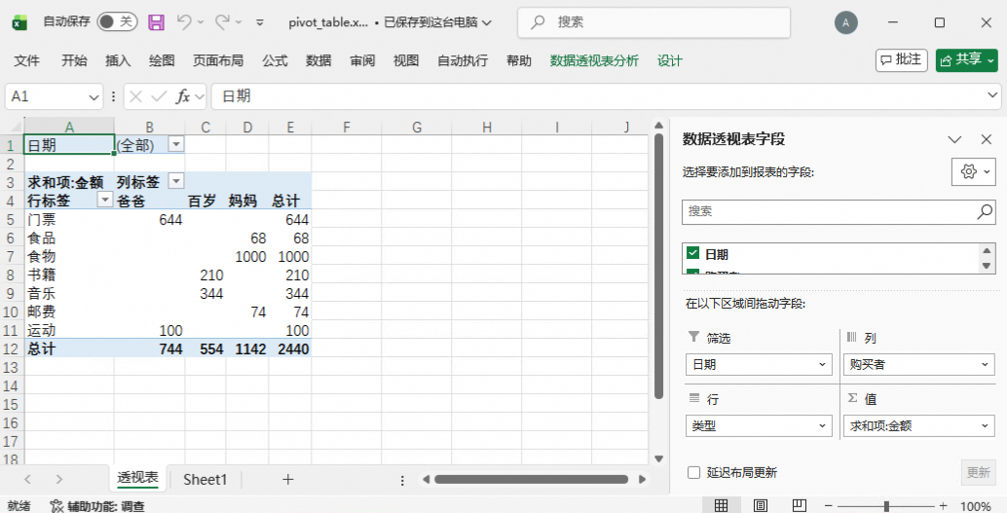Image resolution: width=1007 pixels, height=513 pixels.
Task: Click the Insert Function fx icon
Action: click(183, 96)
